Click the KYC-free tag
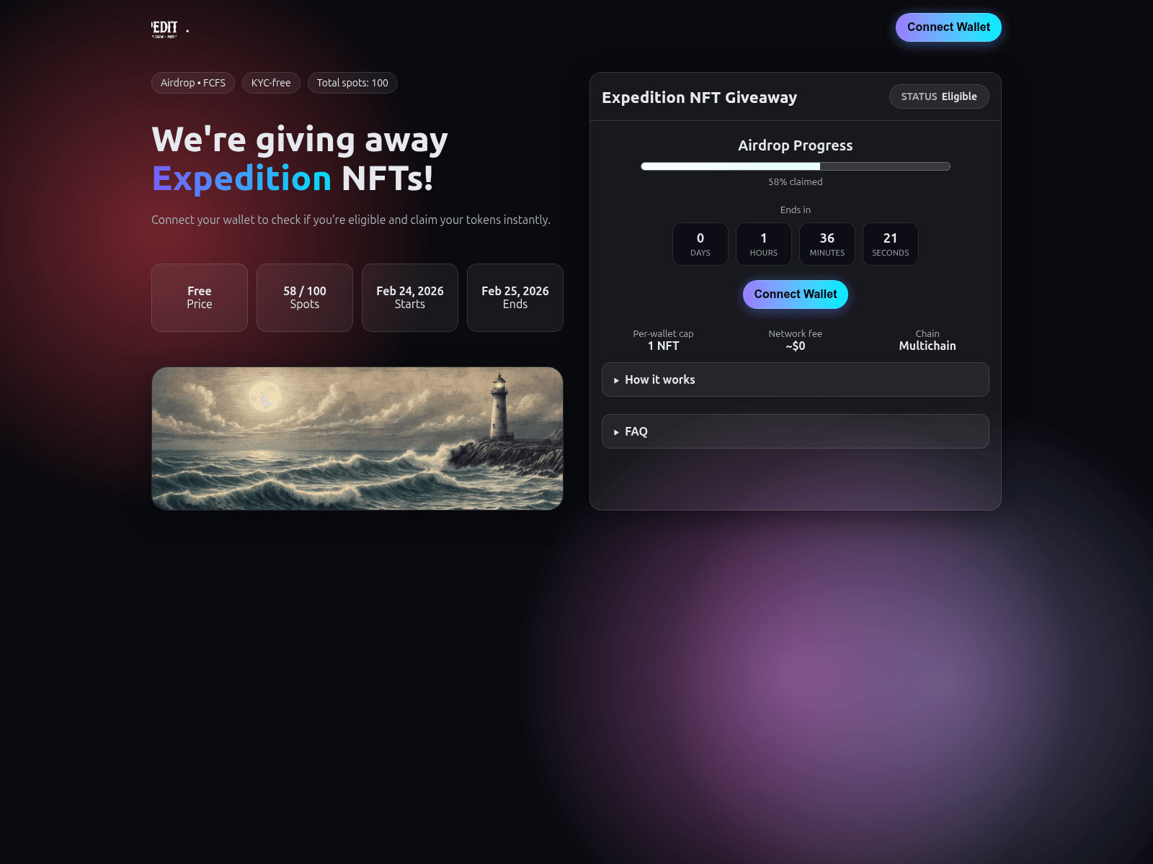1153x864 pixels. [x=271, y=83]
